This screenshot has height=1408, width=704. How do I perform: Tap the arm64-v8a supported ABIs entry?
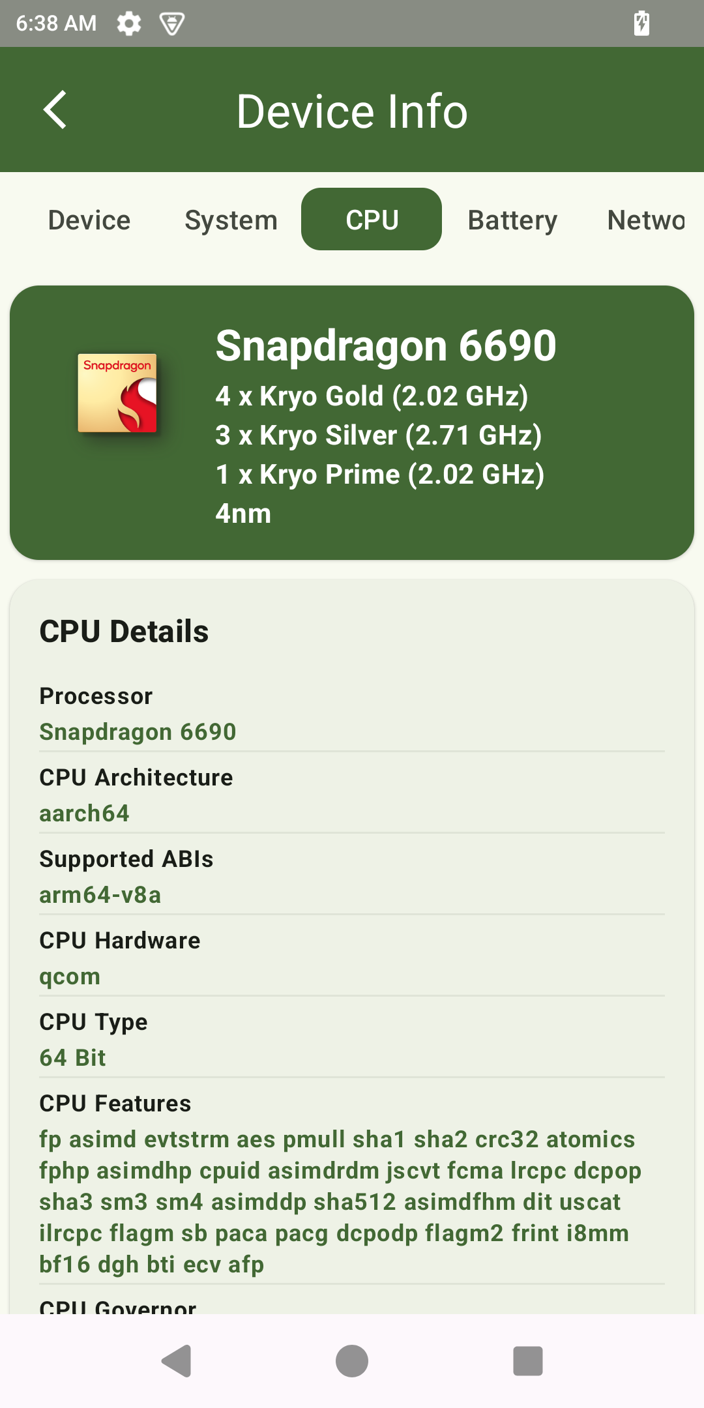click(100, 895)
